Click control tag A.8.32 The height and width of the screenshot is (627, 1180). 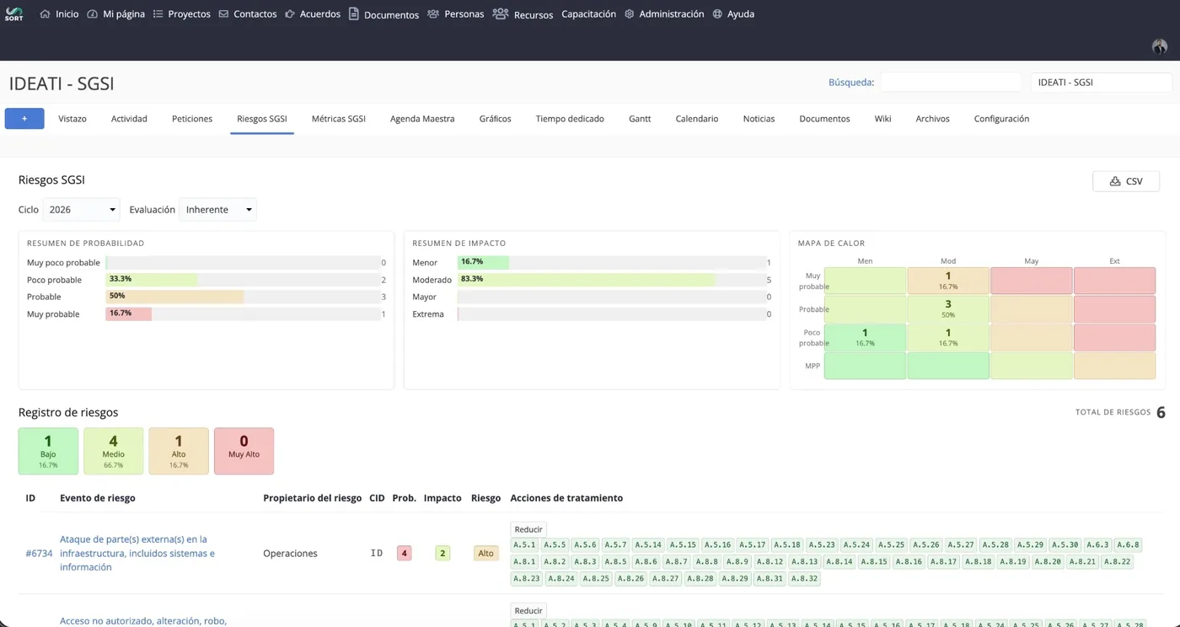[x=804, y=579]
